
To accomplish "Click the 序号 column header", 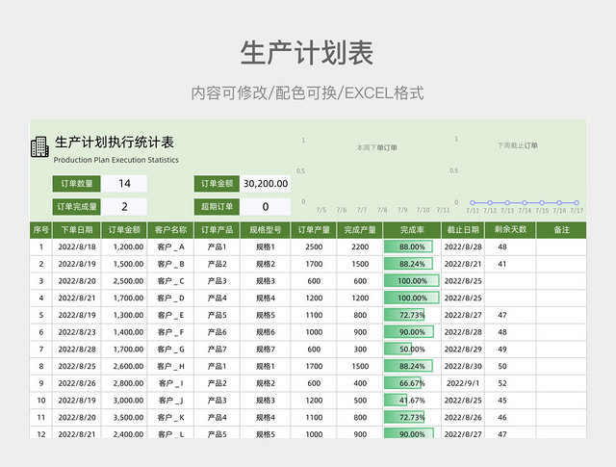I will [x=40, y=230].
